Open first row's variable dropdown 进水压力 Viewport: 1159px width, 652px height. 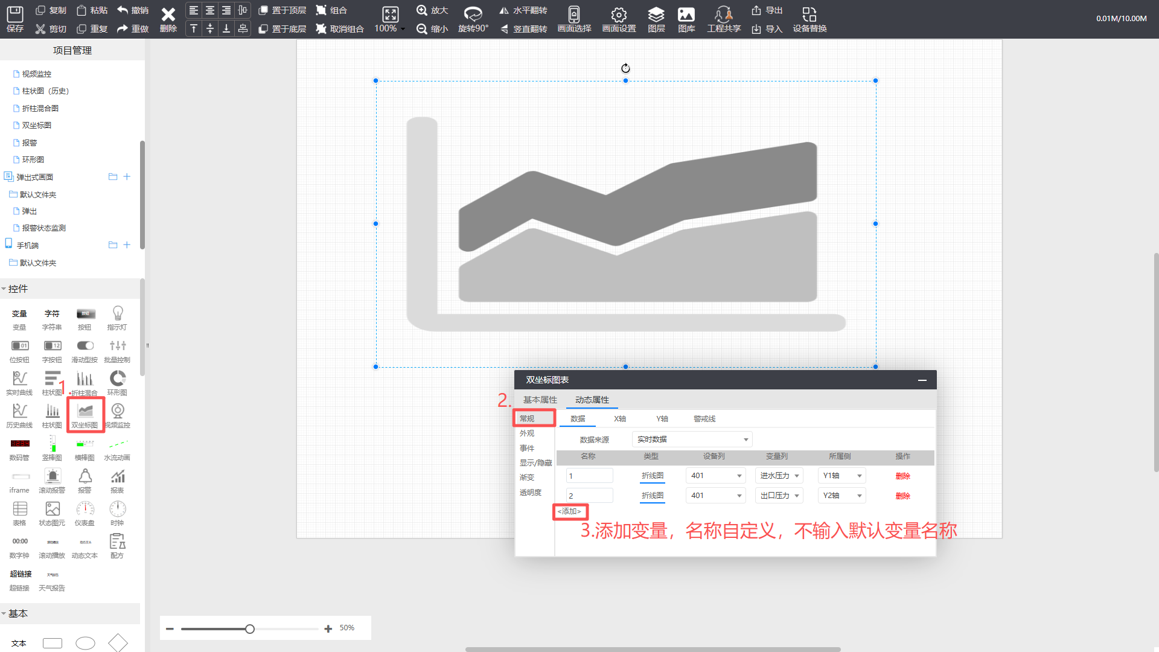pyautogui.click(x=779, y=476)
